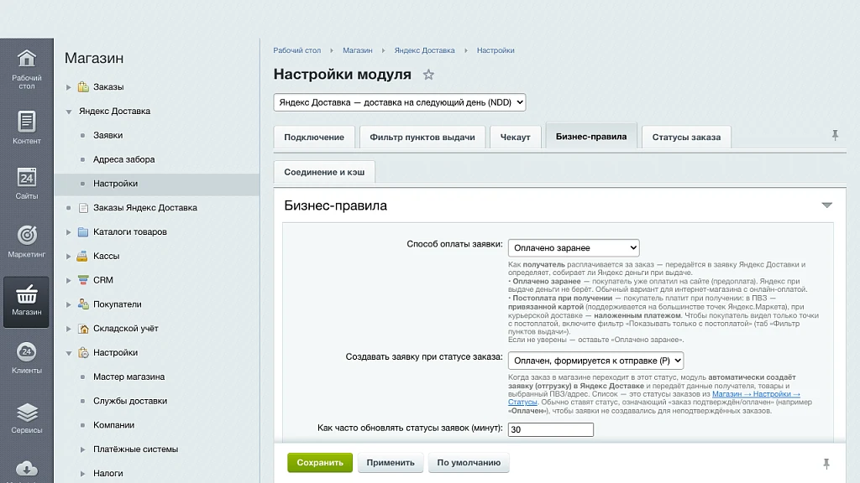This screenshot has width=860, height=483.
Task: Open the Контент sidebar section
Action: 26,127
